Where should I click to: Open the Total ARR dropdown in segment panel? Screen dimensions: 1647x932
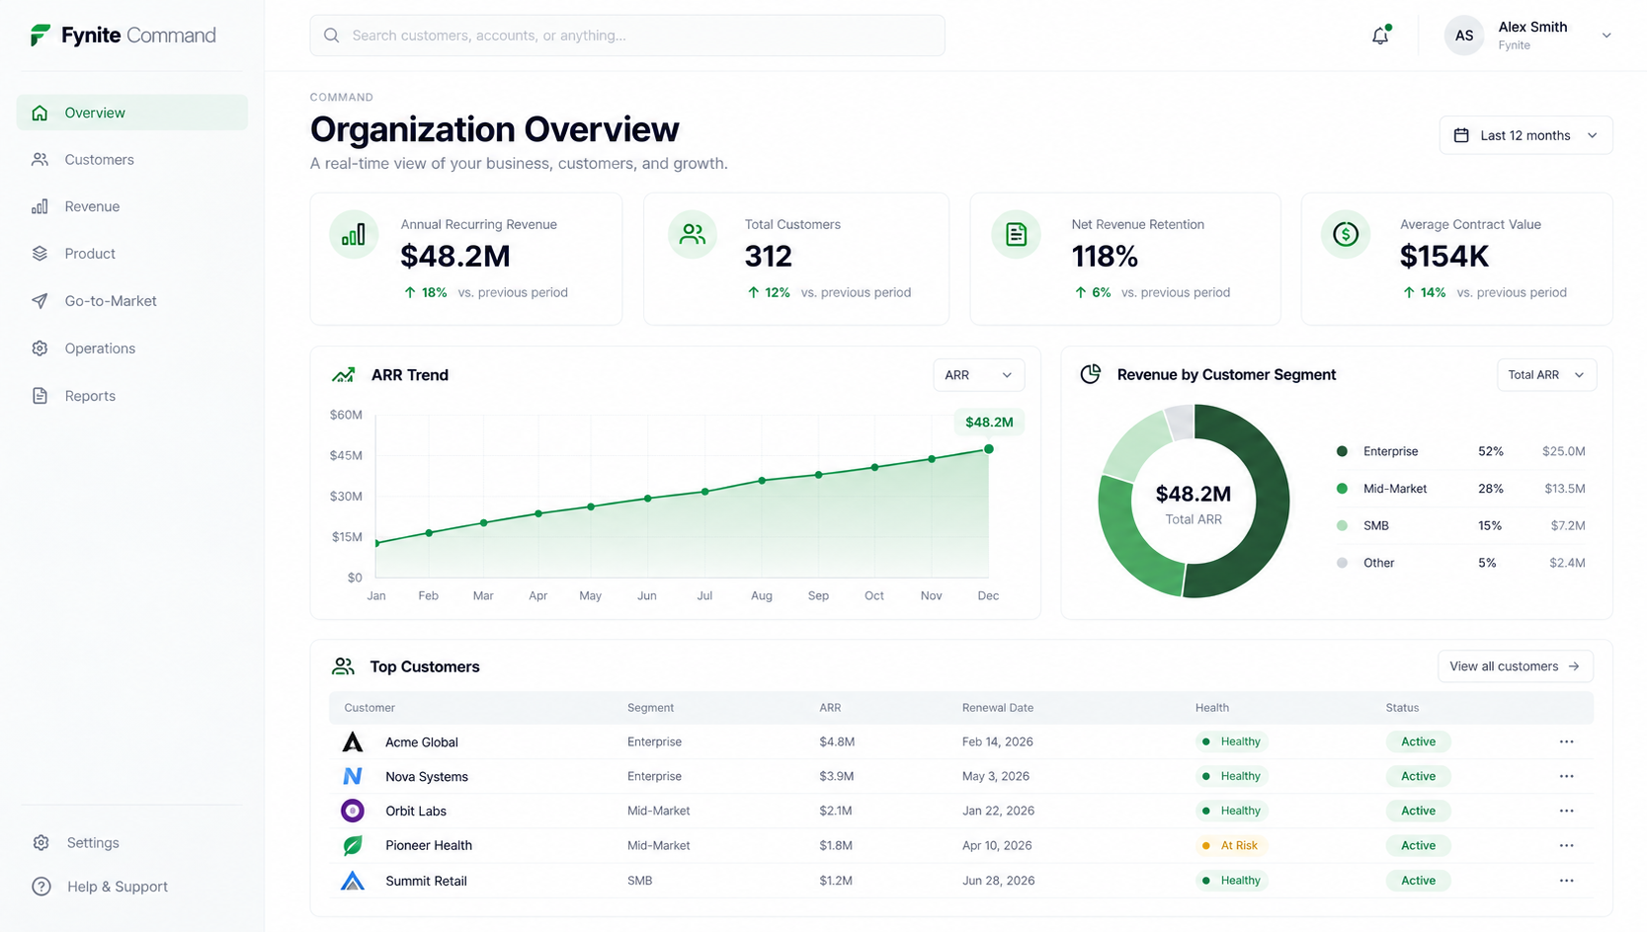[x=1546, y=375]
